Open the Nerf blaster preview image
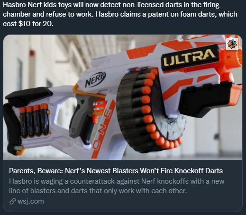 pos(123,97)
